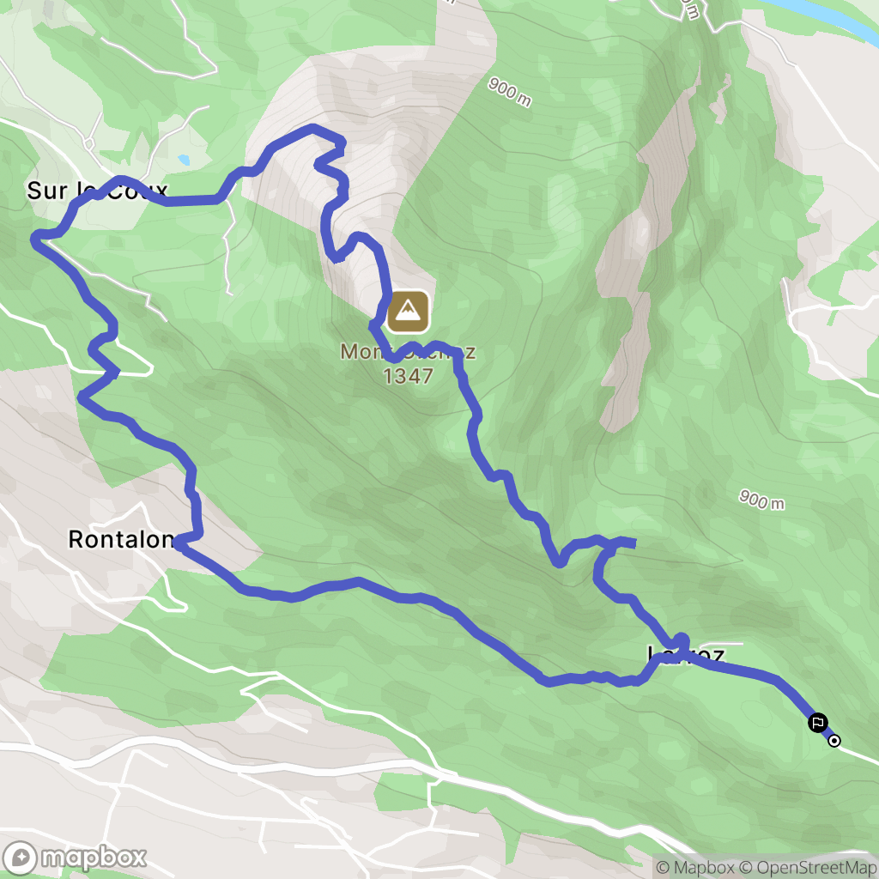The height and width of the screenshot is (879, 879).
Task: Click the Mont Olichaz 1347 summit label
Action: [x=408, y=364]
